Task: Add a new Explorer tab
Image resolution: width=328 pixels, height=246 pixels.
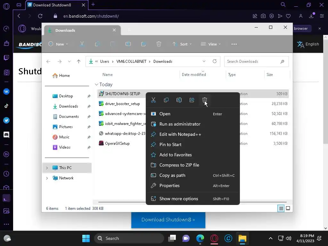Action: pyautogui.click(x=129, y=30)
